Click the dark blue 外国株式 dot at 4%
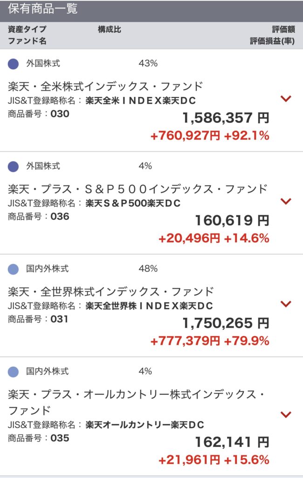 (x=13, y=167)
